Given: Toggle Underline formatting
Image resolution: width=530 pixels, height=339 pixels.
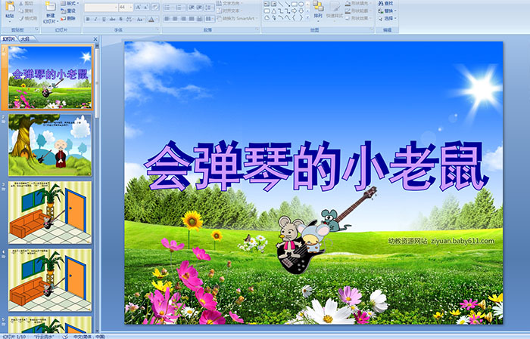Looking at the screenshot, I should tap(104, 19).
